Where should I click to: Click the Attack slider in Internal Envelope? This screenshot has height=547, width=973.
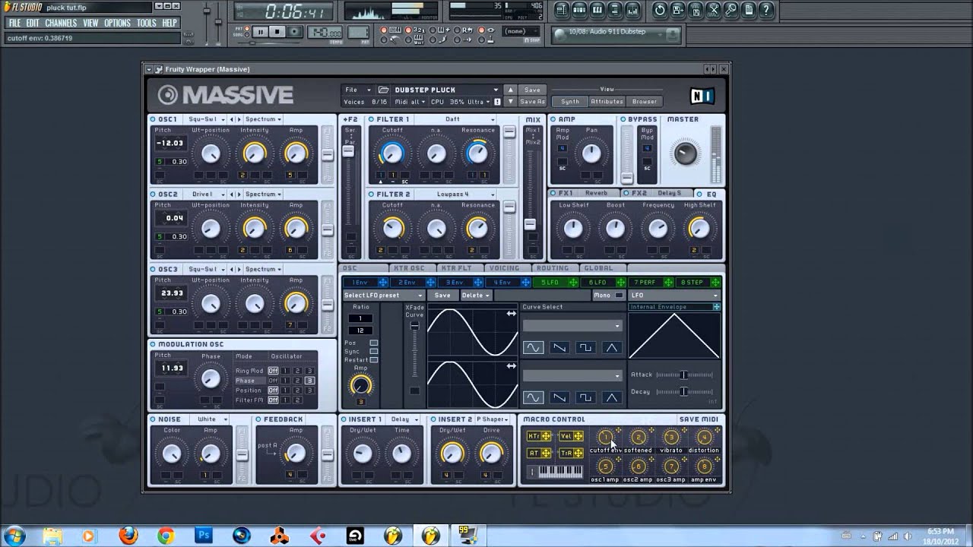(x=684, y=375)
